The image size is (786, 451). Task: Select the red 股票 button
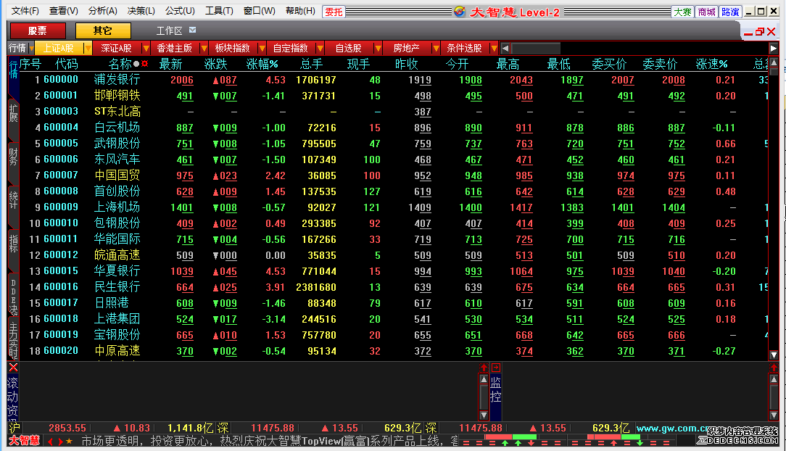38,31
